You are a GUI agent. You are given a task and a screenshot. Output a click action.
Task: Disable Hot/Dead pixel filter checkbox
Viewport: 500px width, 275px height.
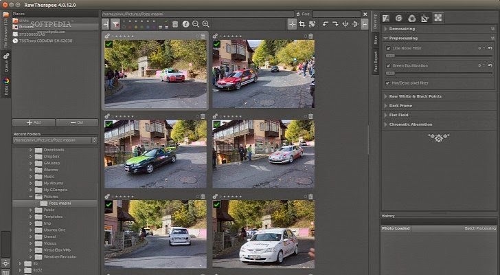tap(388, 83)
